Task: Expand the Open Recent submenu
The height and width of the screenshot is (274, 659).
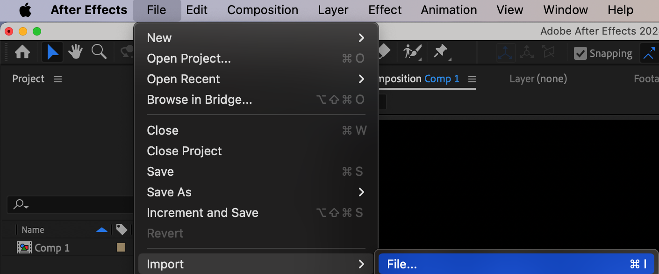Action: [255, 79]
